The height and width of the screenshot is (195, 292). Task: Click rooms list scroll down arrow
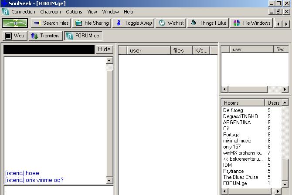[x=285, y=184]
